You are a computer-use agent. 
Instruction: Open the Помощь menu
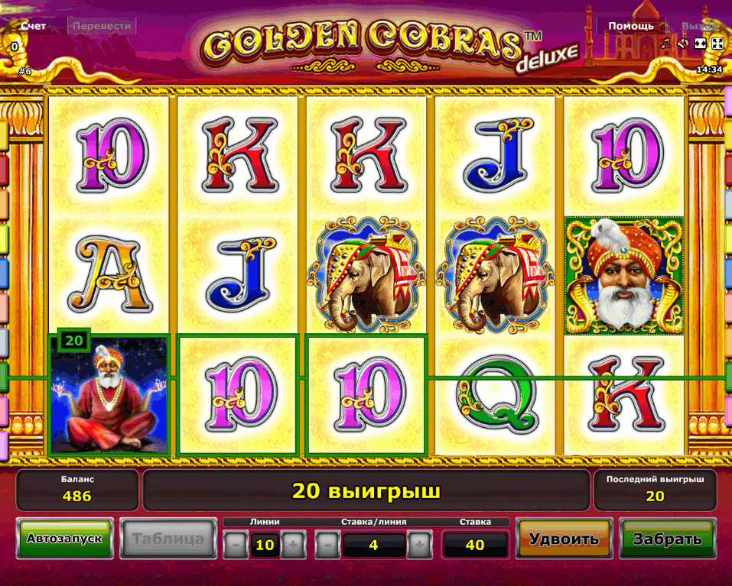631,26
